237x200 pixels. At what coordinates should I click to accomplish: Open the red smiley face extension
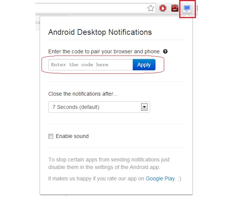[x=175, y=8]
